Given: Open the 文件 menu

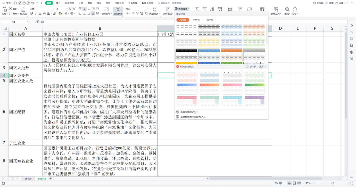Looking at the screenshot, I should click(x=7, y=3).
